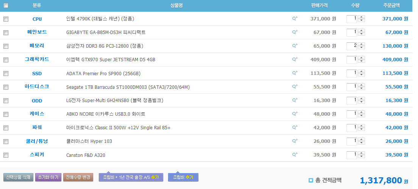Decrease quantity arrow for SSD row
Viewport: 418px width, 189px height.
coord(362,74)
